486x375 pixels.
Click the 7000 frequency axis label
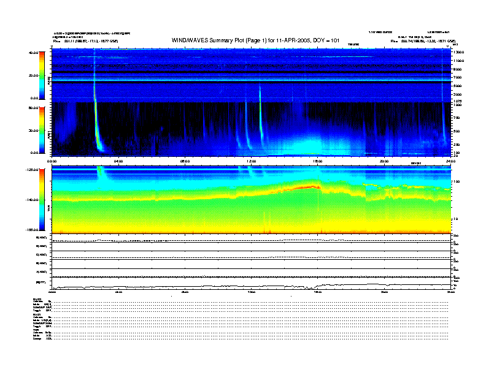click(x=458, y=77)
